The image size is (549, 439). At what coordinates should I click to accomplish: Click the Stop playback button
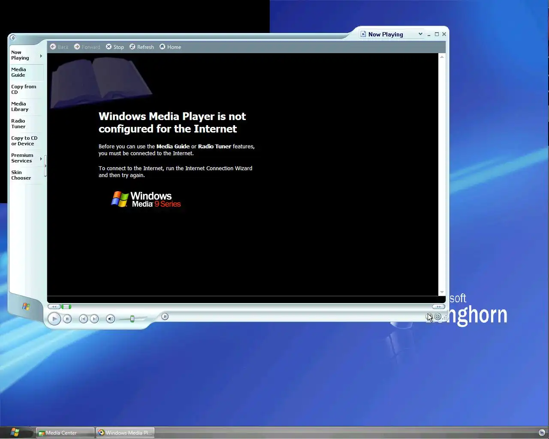tap(67, 319)
